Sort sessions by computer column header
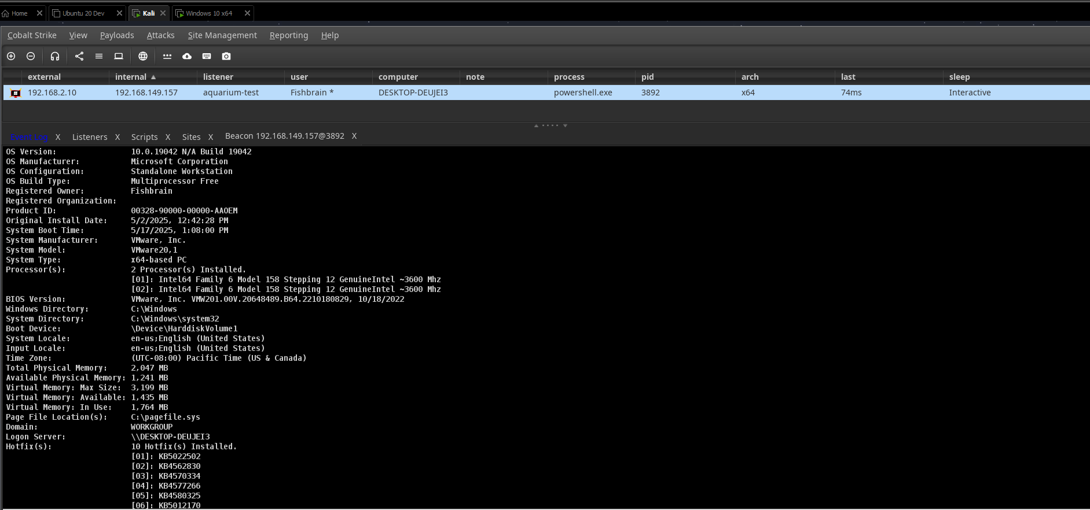Viewport: 1090px width, 510px height. coord(416,77)
